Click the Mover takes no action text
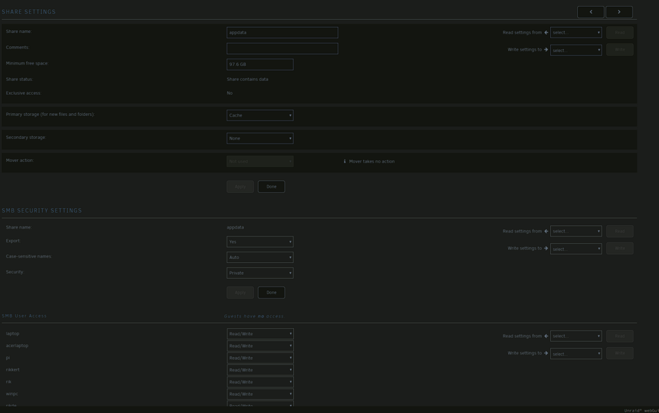659x413 pixels. tap(372, 161)
